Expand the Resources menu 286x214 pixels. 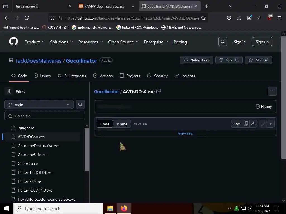[x=91, y=42]
